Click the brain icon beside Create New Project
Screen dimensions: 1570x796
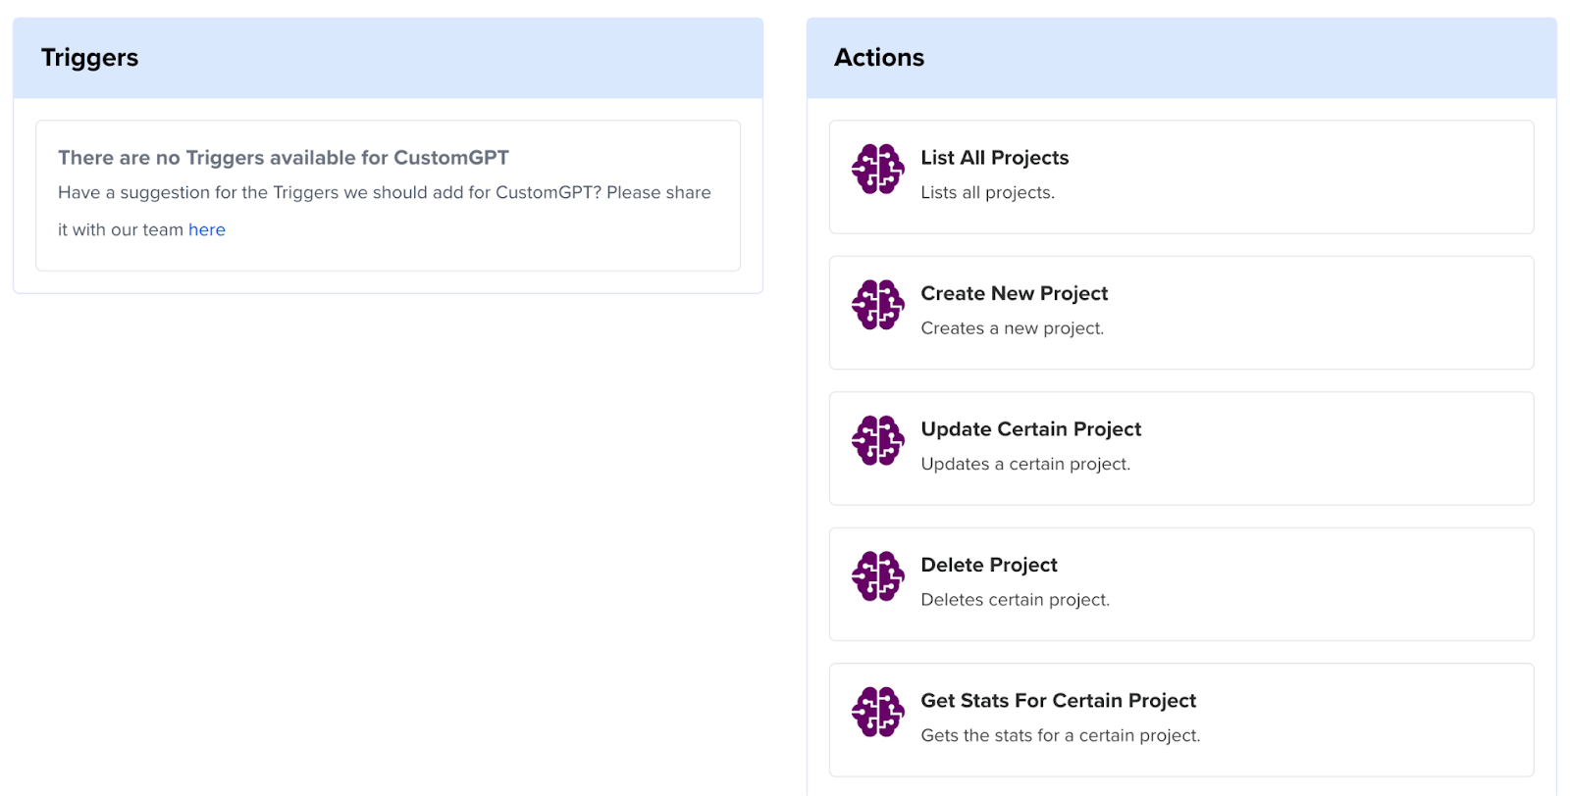pyautogui.click(x=877, y=305)
